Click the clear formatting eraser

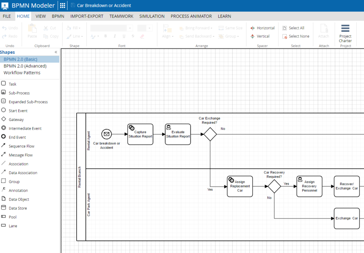[142, 36]
